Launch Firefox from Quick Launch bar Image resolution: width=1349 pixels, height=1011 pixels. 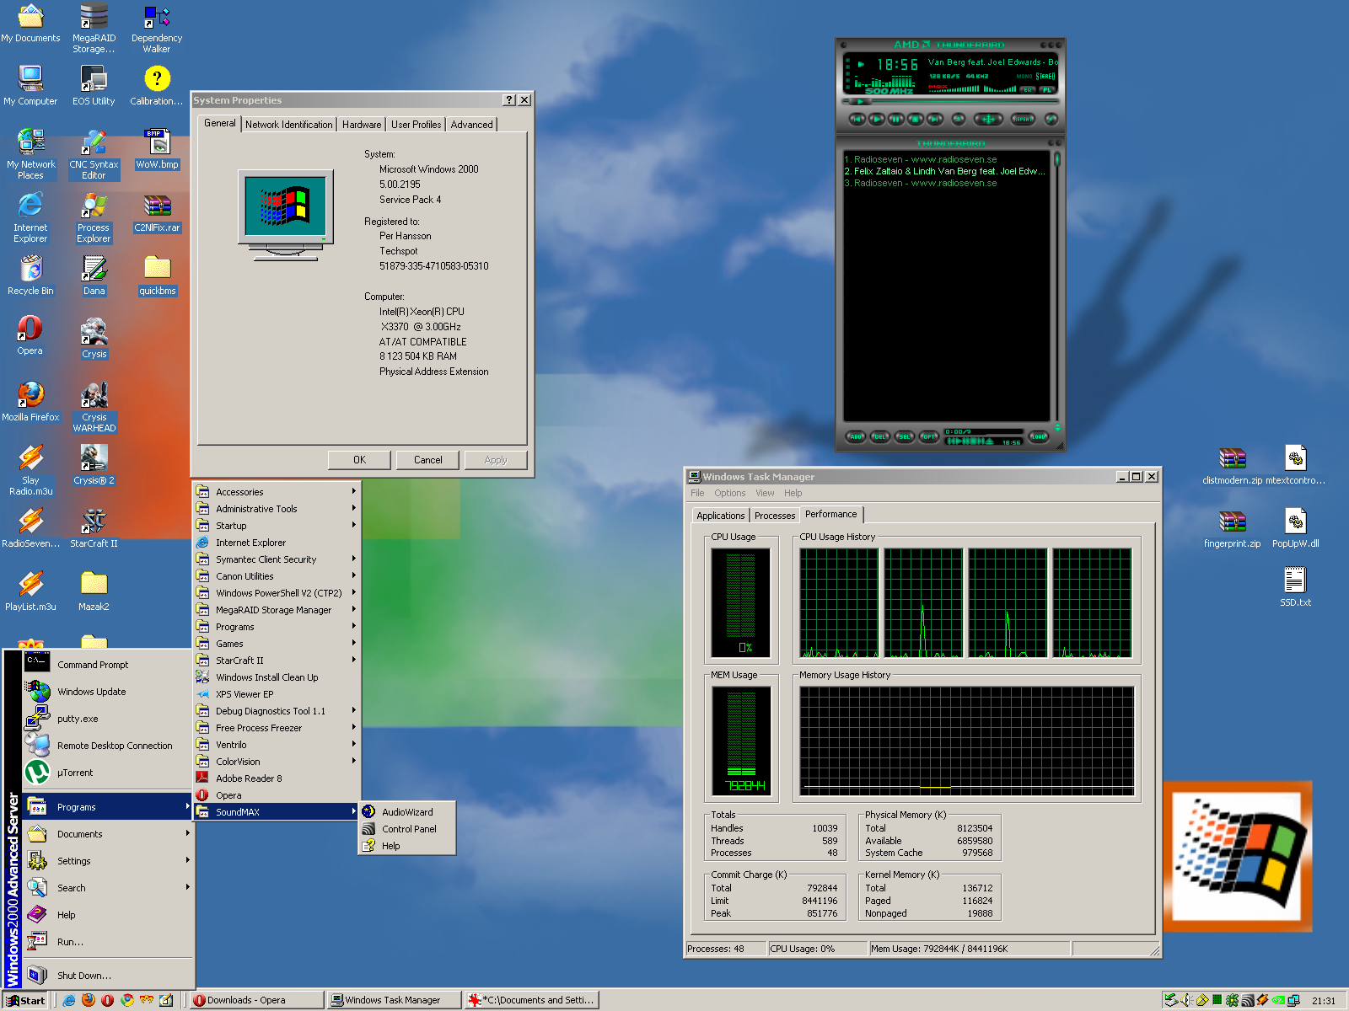[88, 1000]
